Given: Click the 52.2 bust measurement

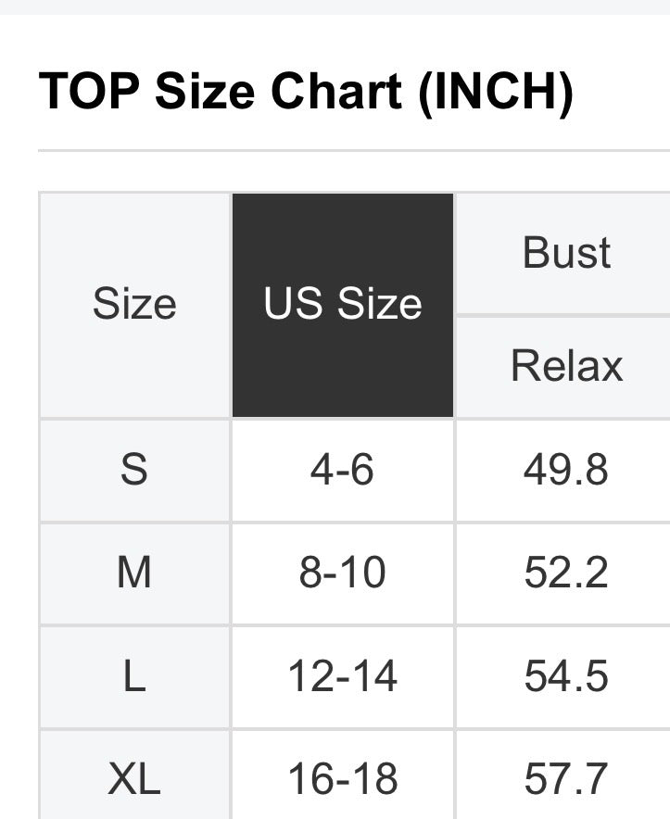Looking at the screenshot, I should click(x=566, y=573).
